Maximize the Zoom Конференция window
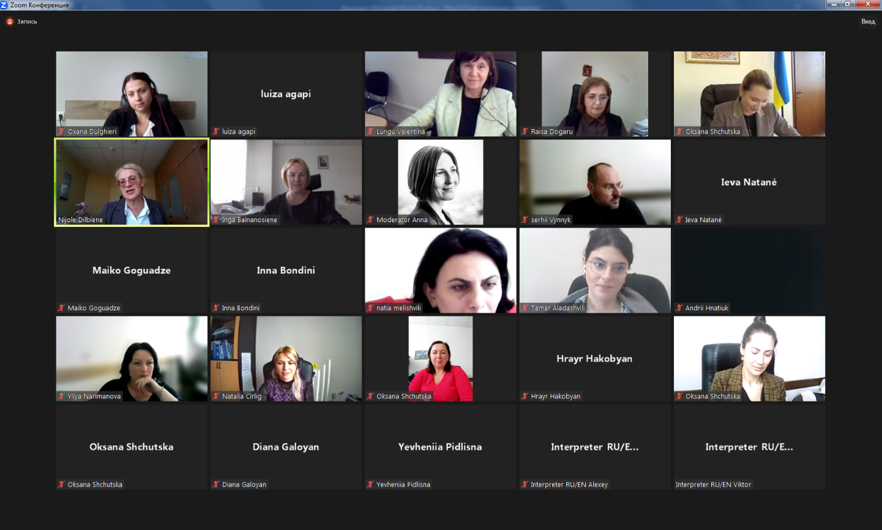Image resolution: width=882 pixels, height=530 pixels. coord(848,4)
